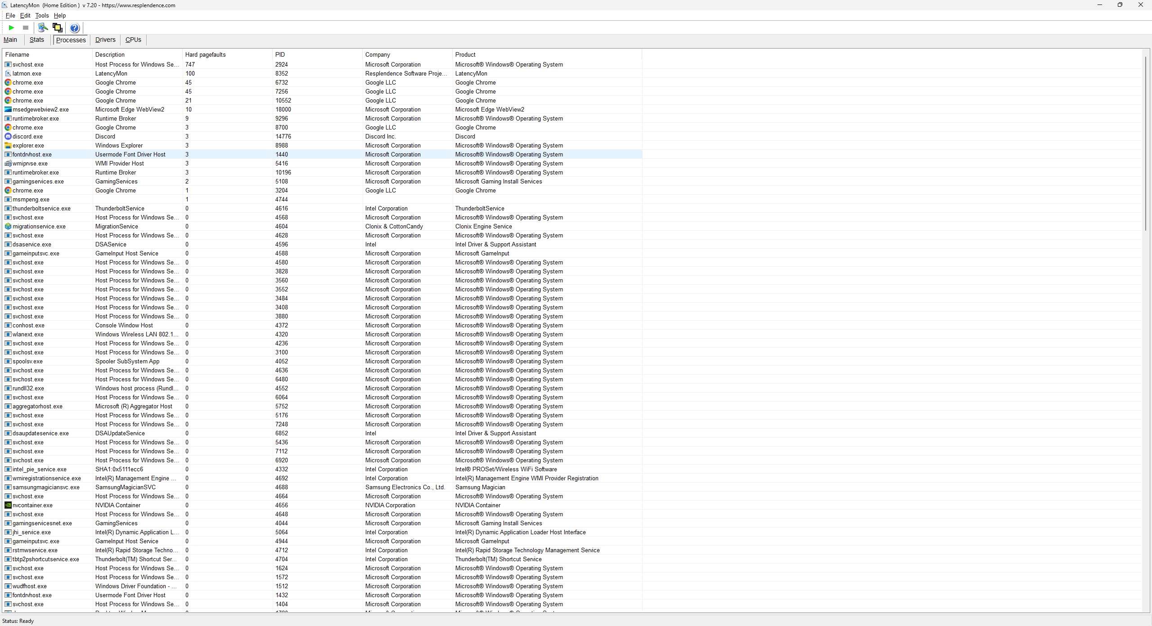Sort by the Product column header
The image size is (1152, 626).
pyautogui.click(x=547, y=54)
